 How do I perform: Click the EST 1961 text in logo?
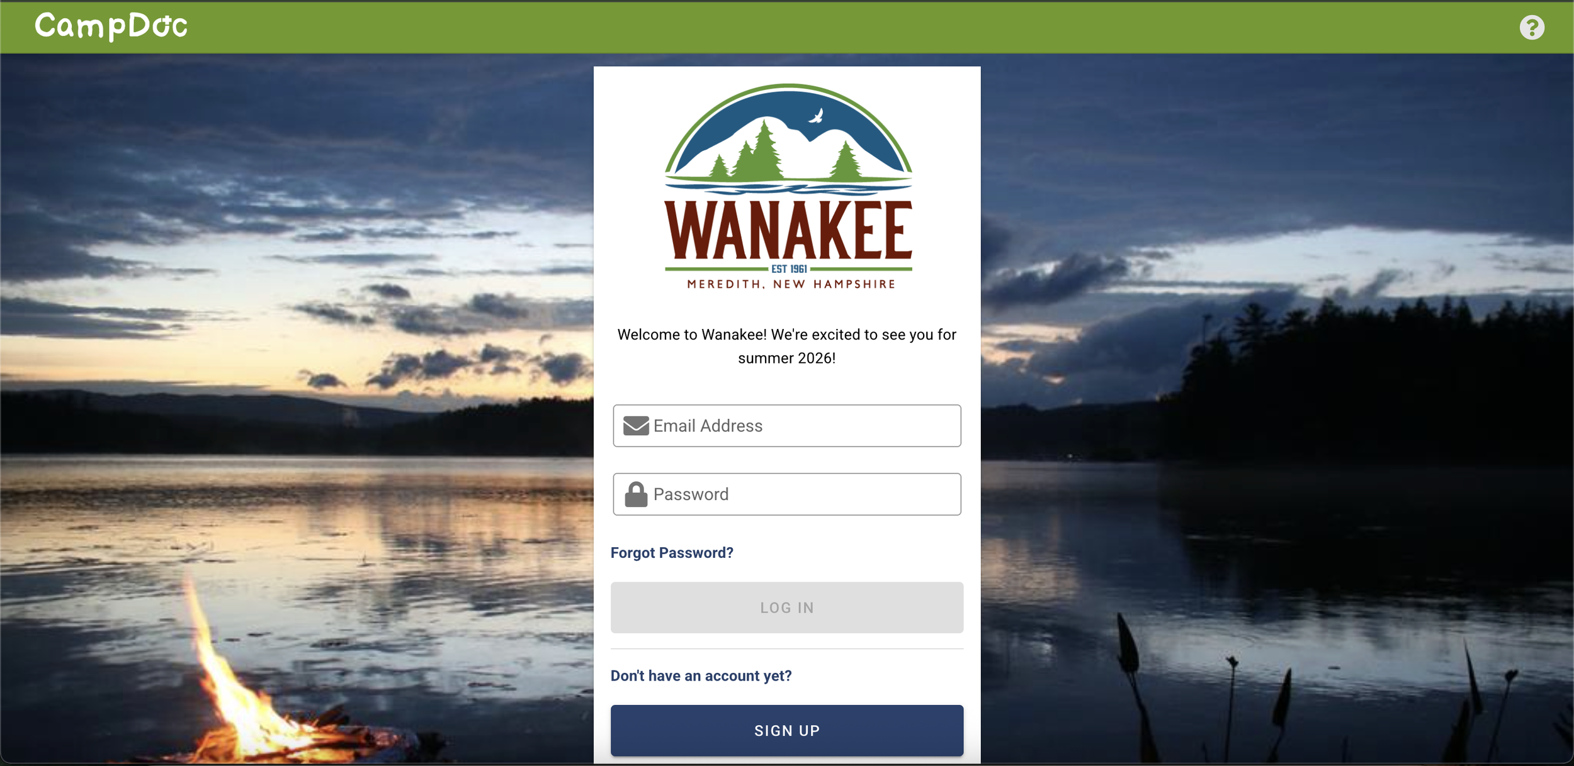click(x=789, y=269)
